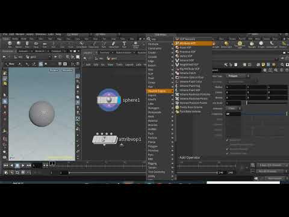
Task: Switch to the Material Palette pane tab
Action: [123, 52]
